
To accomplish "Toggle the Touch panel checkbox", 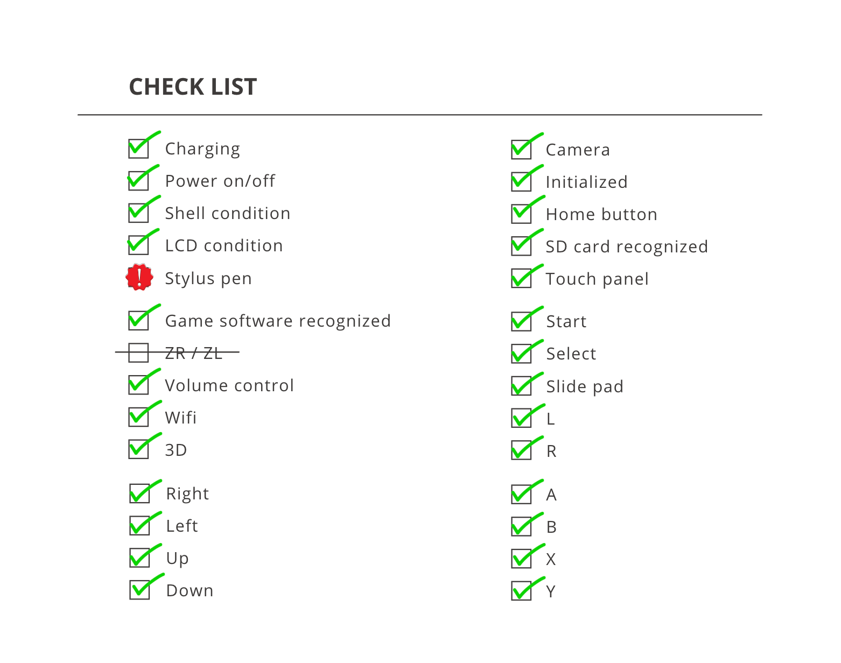I will tap(521, 278).
